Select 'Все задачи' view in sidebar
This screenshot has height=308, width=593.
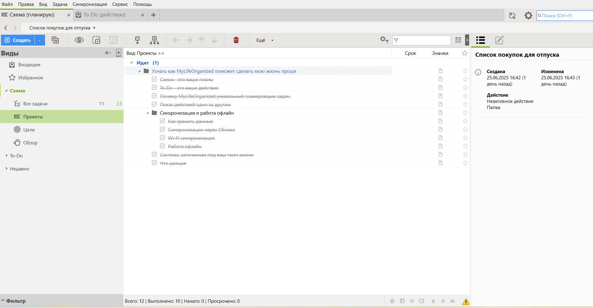pyautogui.click(x=35, y=104)
